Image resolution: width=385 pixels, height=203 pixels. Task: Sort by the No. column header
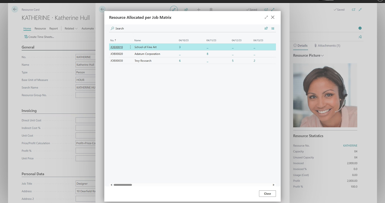pyautogui.click(x=113, y=40)
